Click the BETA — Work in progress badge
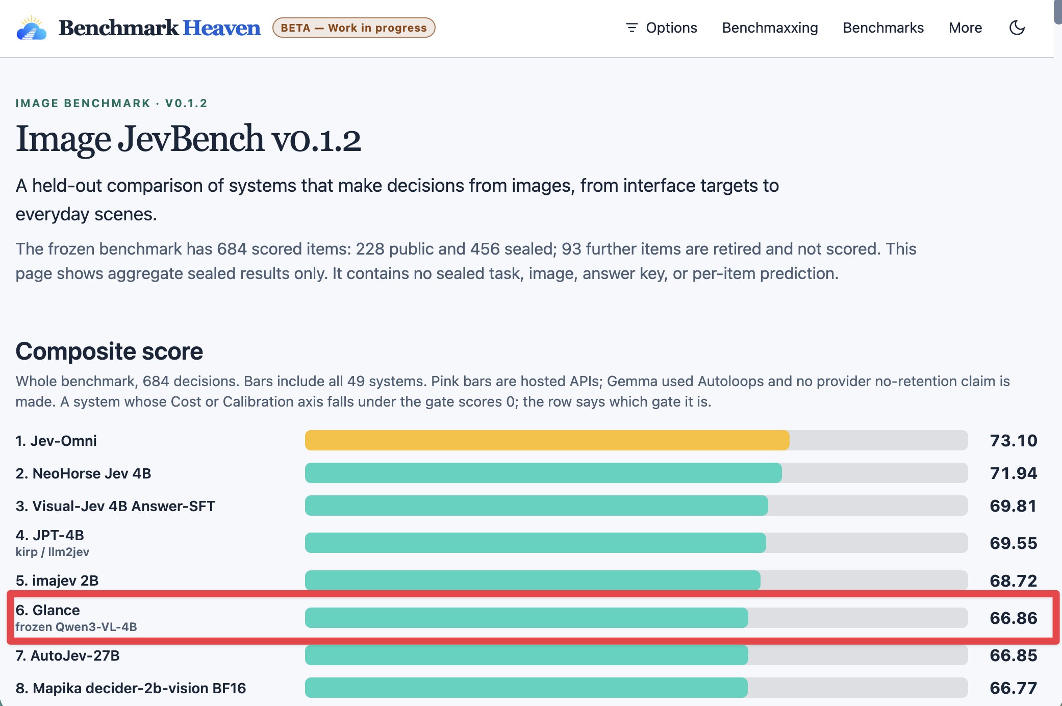1062x706 pixels. 353,28
